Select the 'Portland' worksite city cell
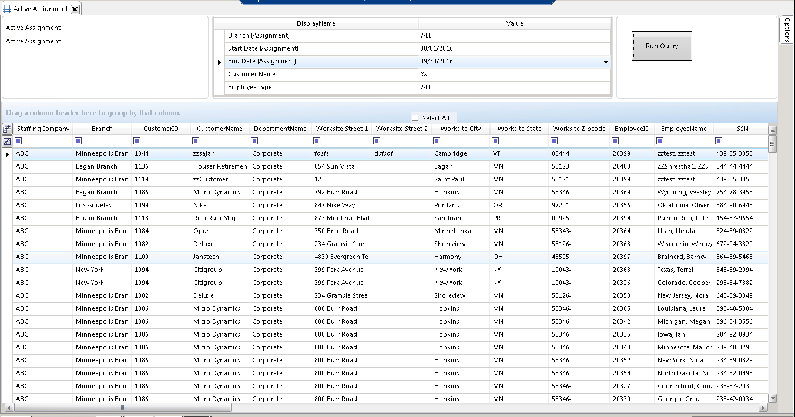The width and height of the screenshot is (795, 417). point(461,205)
